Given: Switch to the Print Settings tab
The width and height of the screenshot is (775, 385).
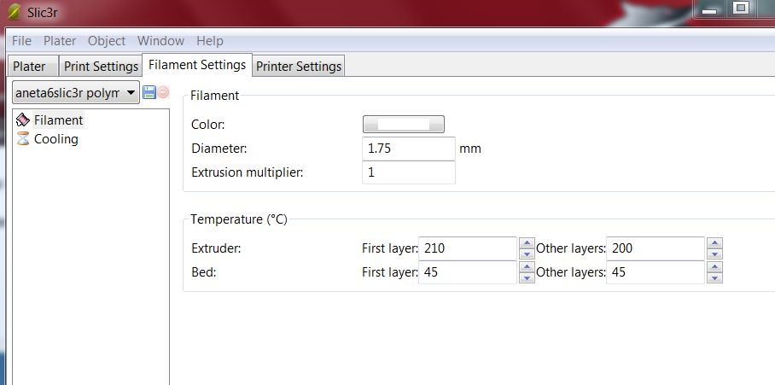Looking at the screenshot, I should coord(101,66).
